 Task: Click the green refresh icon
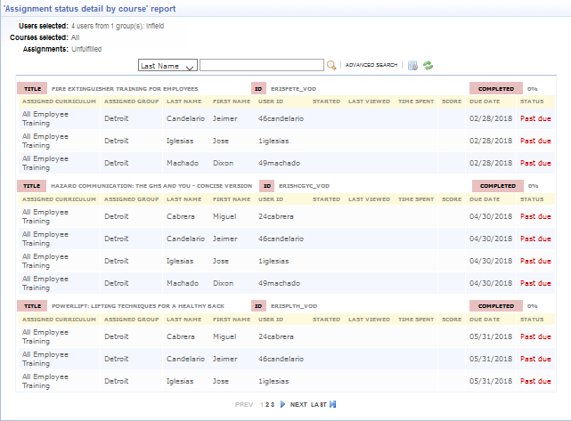tap(428, 65)
